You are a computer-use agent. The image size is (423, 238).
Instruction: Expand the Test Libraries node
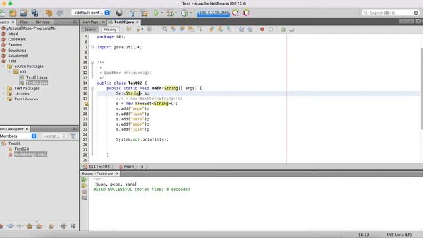(3, 99)
